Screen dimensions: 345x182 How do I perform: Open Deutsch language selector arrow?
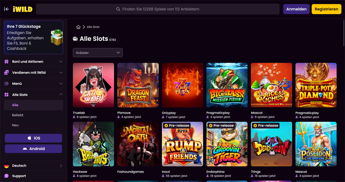(61, 166)
